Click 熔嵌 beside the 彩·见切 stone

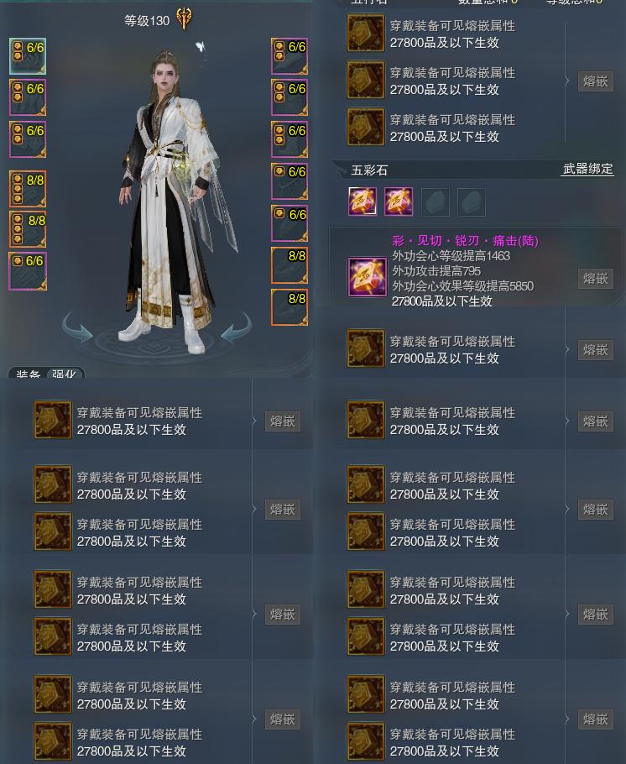[x=595, y=278]
